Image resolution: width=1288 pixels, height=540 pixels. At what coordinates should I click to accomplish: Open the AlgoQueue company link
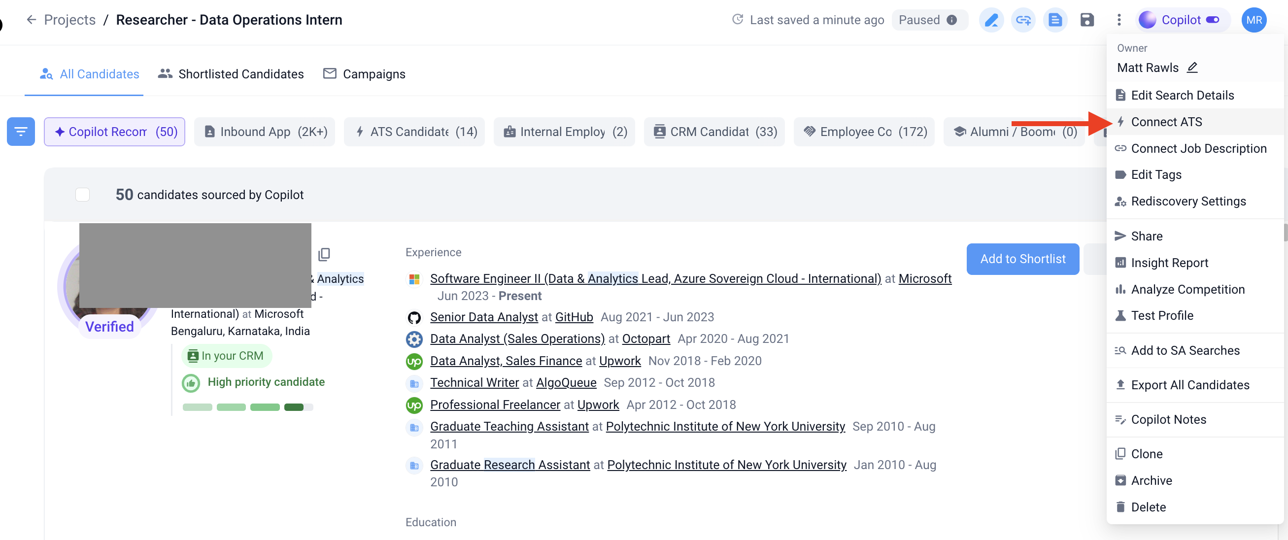566,382
